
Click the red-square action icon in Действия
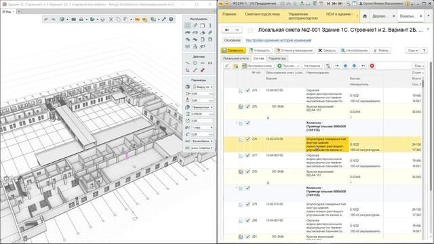click(x=203, y=70)
